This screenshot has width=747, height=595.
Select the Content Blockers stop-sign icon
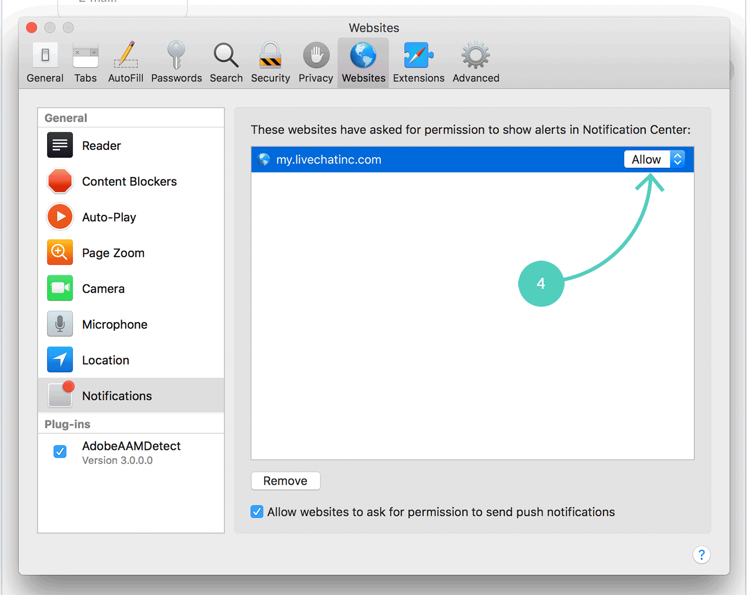60,181
